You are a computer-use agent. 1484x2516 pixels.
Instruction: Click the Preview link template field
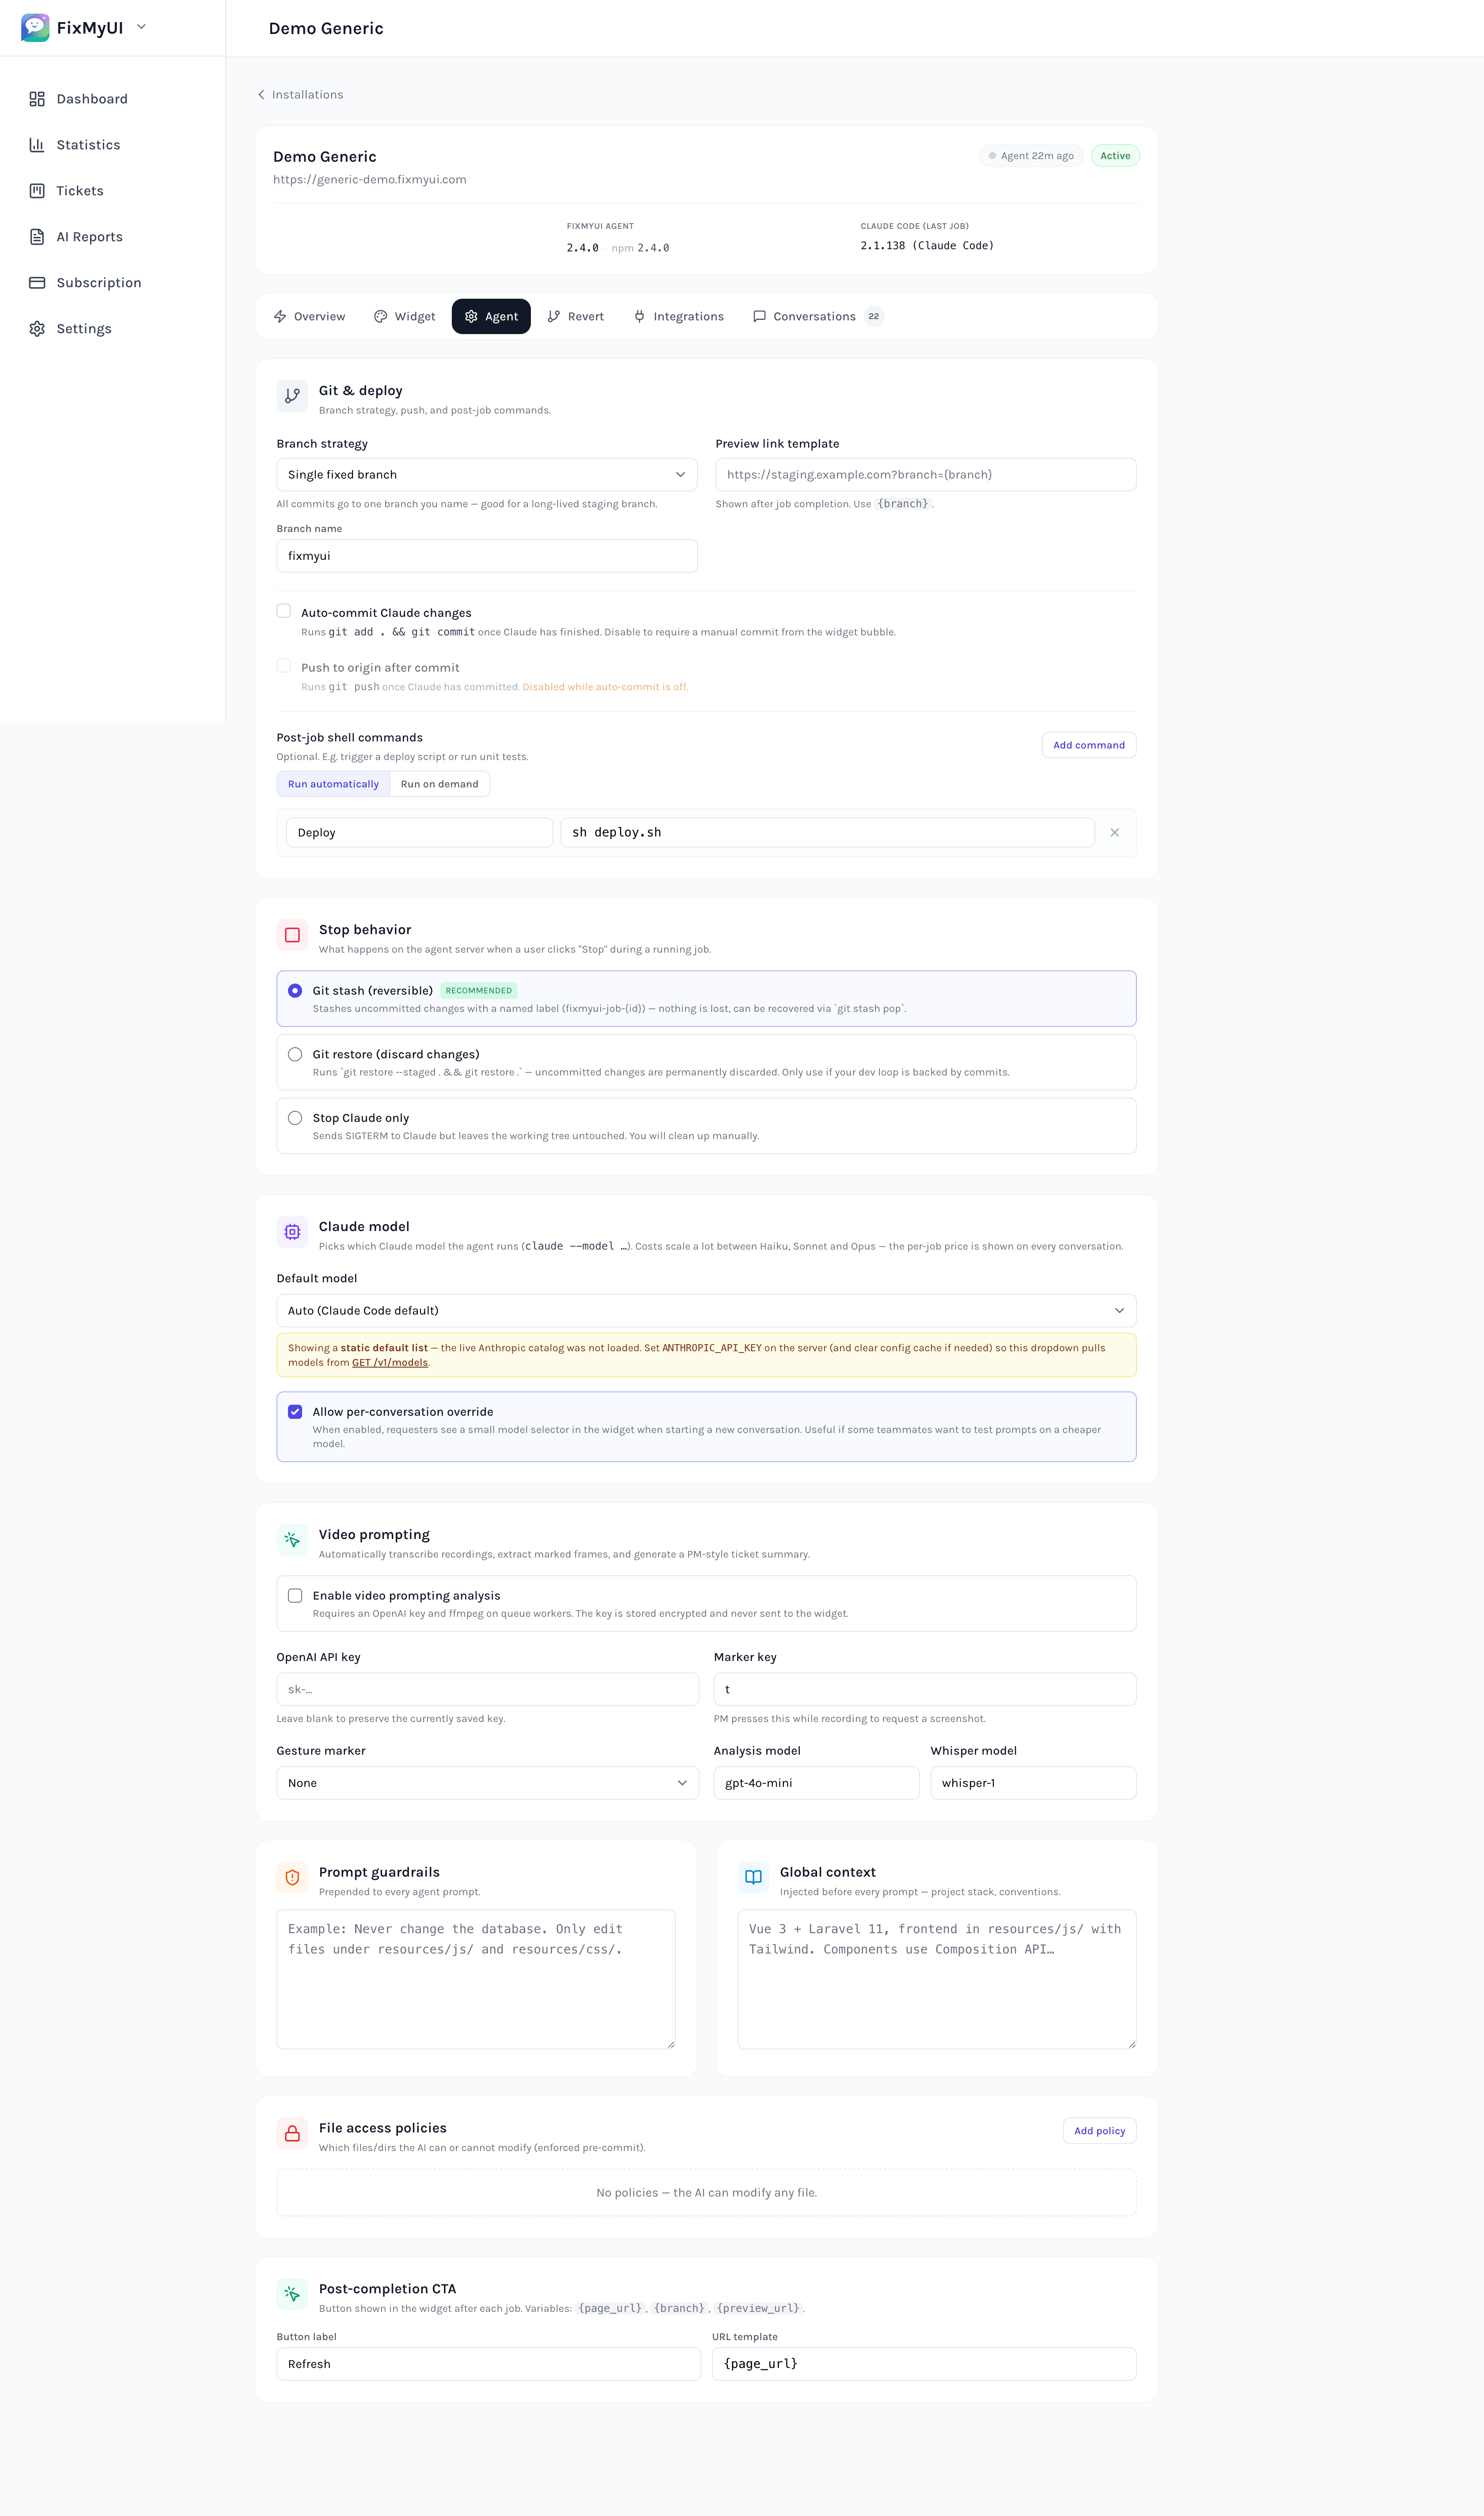(926, 475)
